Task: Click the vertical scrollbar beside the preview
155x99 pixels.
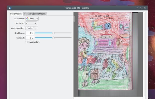Action: [144, 54]
